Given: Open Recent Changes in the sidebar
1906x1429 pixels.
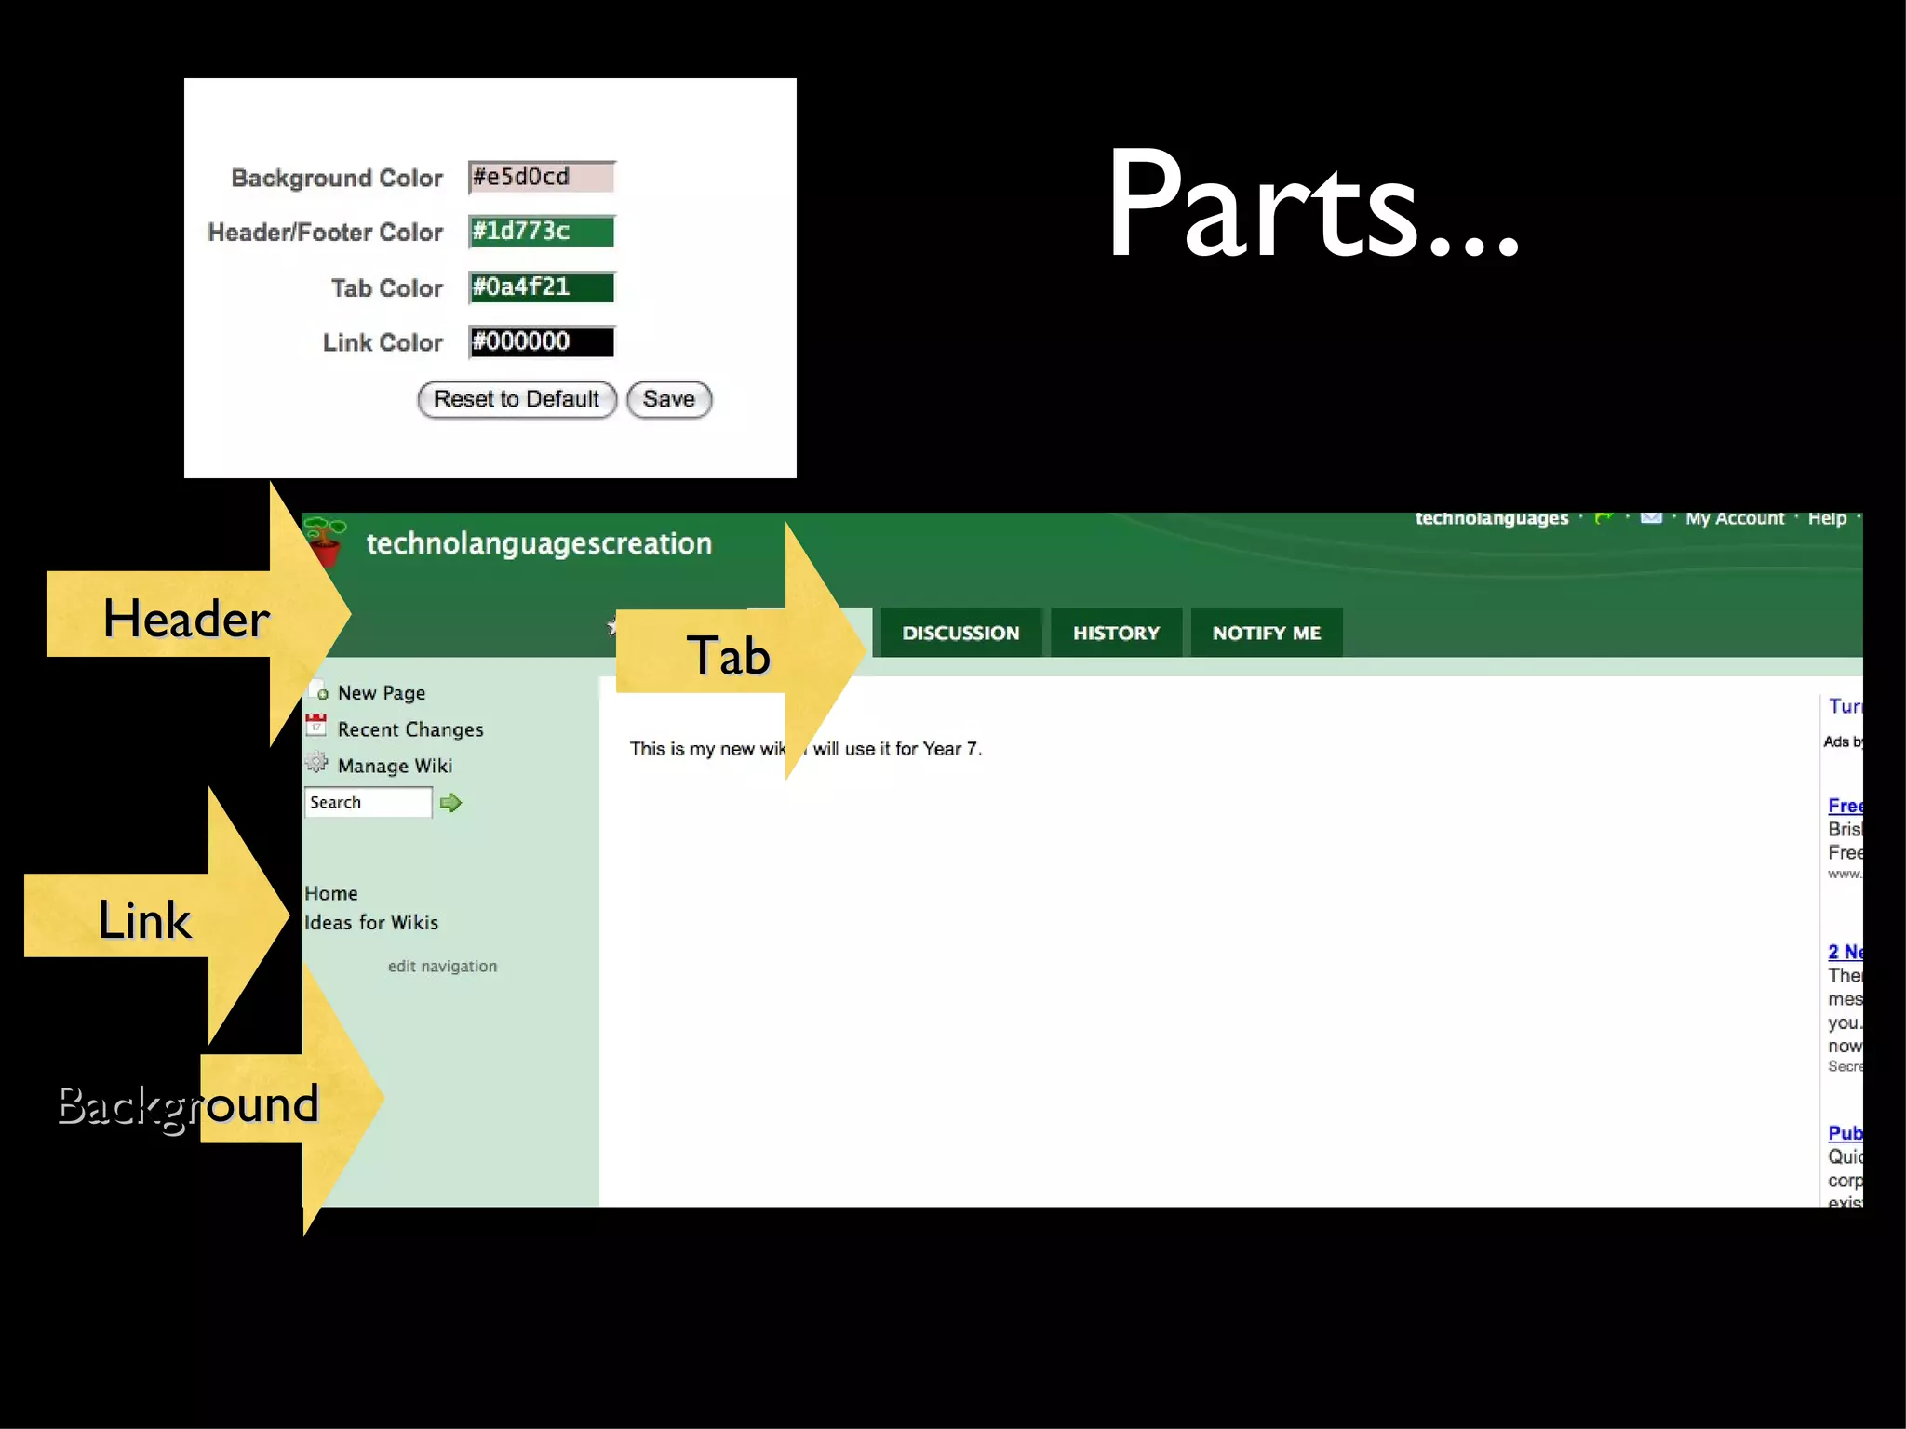Looking at the screenshot, I should (x=410, y=729).
